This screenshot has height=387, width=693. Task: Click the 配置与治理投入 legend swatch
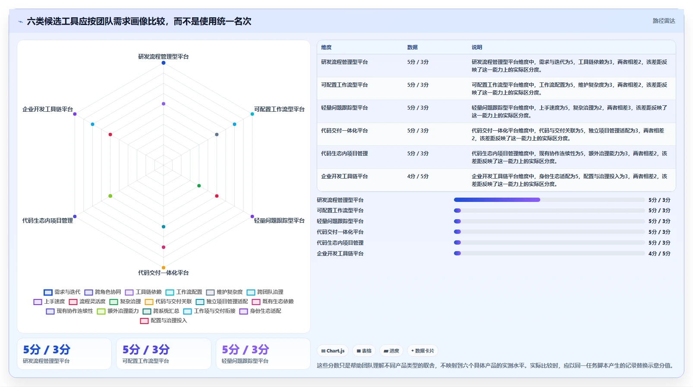tap(144, 321)
